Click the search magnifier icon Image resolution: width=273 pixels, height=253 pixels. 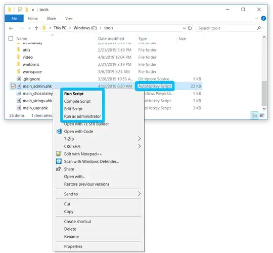coord(259,28)
